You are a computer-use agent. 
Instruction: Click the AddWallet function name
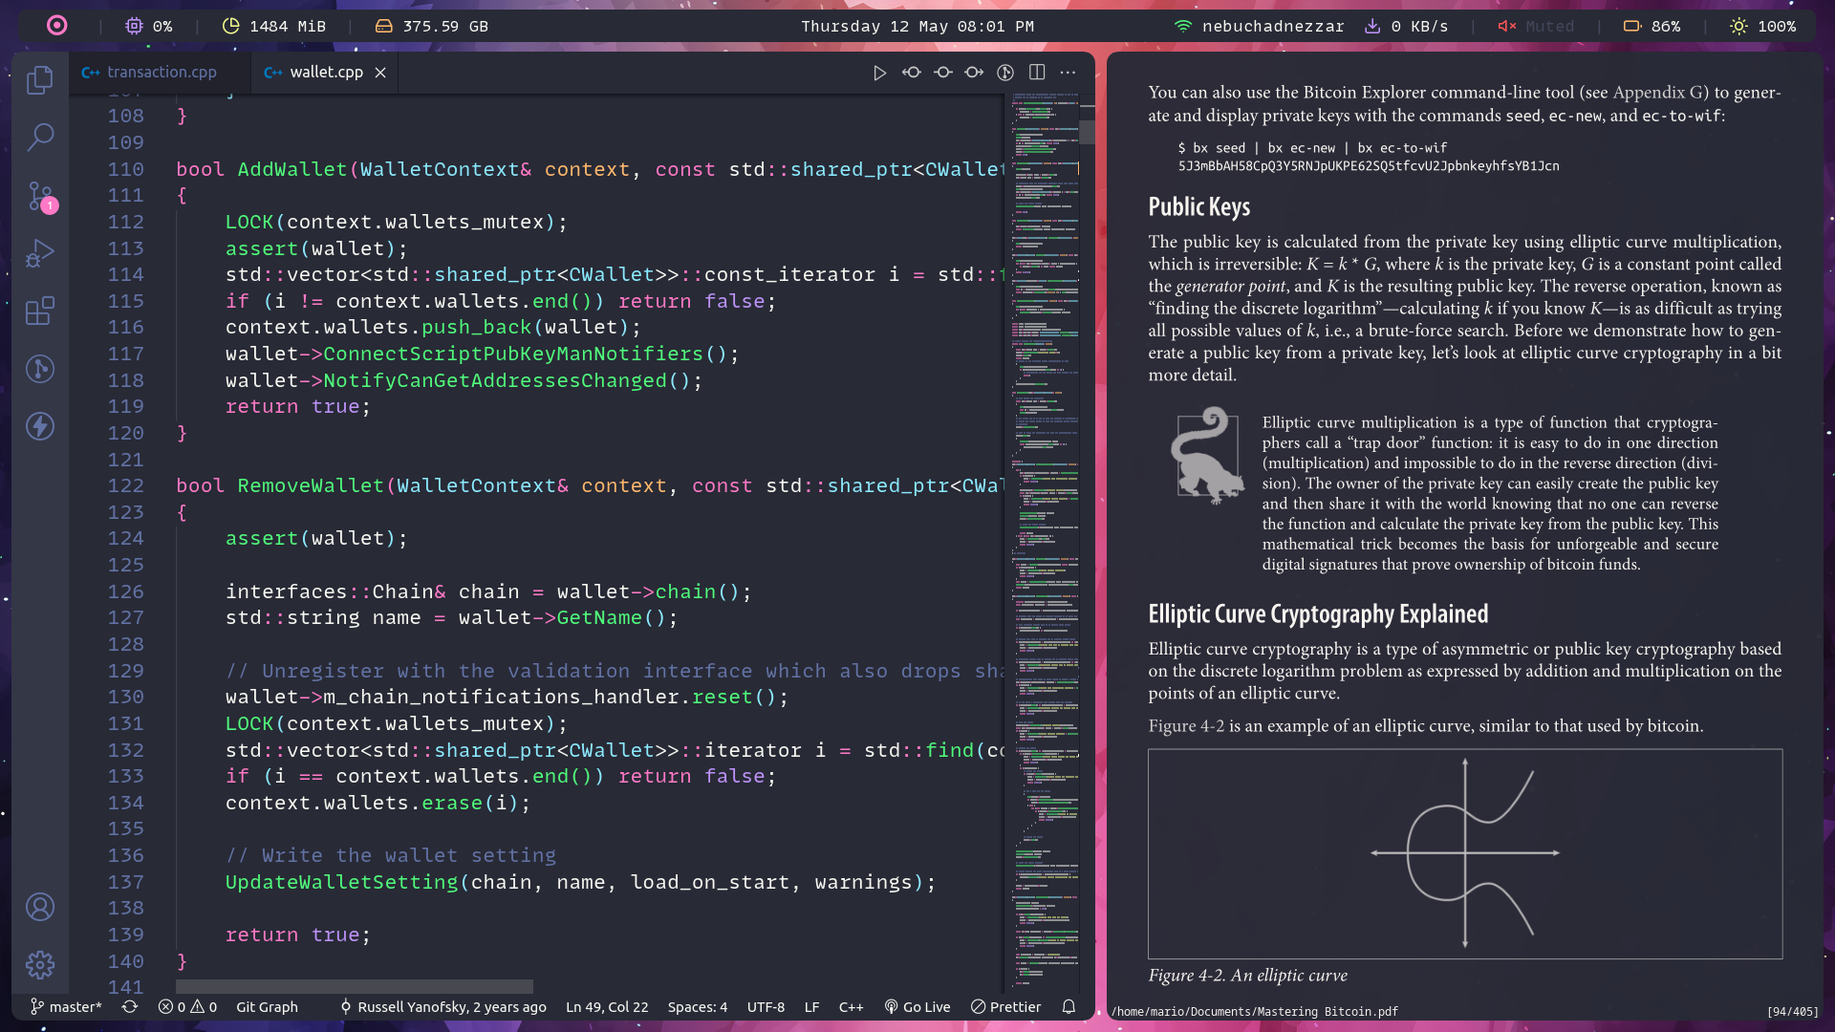[x=292, y=169]
